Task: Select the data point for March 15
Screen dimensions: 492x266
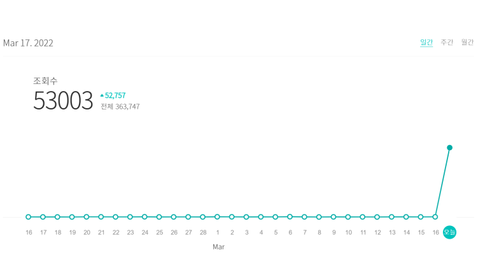Action: click(421, 217)
